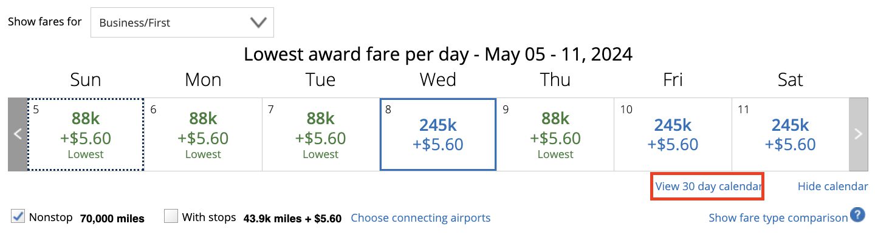Viewport: 875px width, 235px height.
Task: Click Hide calendar link
Action: coord(832,187)
